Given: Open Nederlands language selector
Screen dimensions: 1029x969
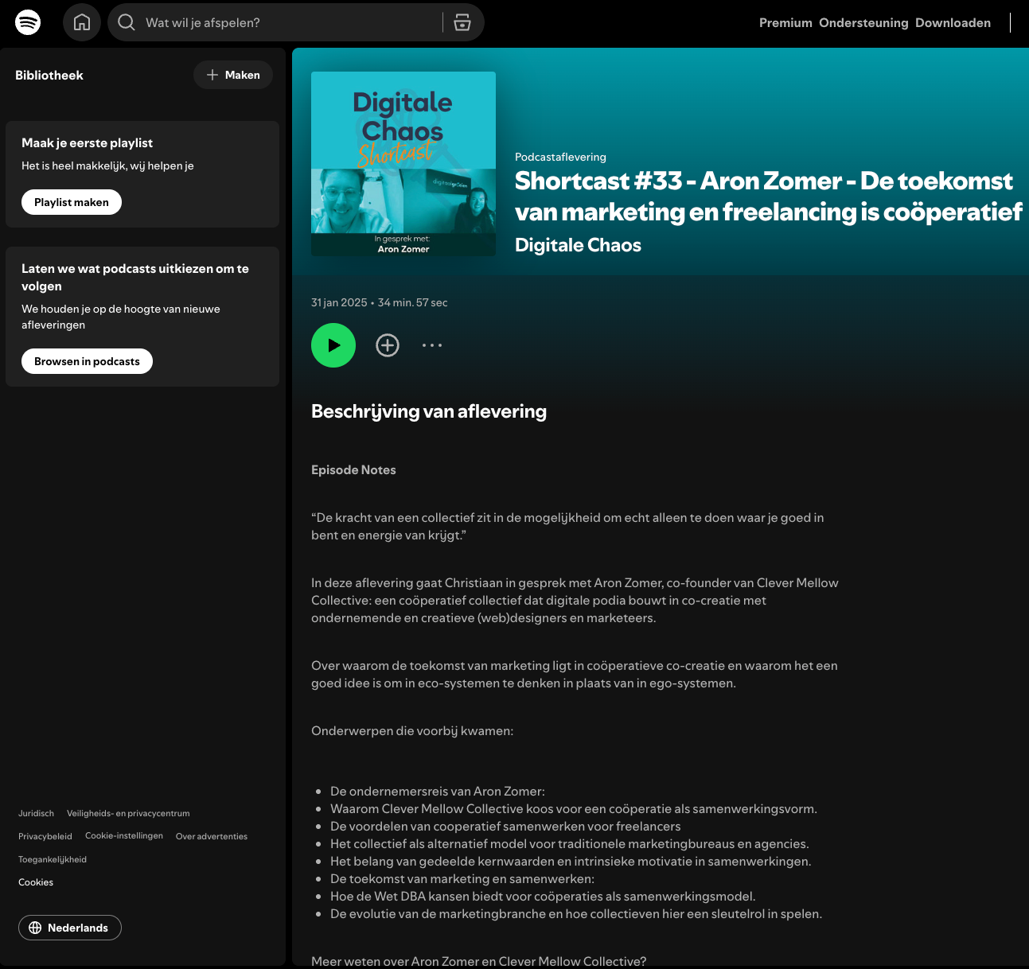Looking at the screenshot, I should [x=70, y=928].
